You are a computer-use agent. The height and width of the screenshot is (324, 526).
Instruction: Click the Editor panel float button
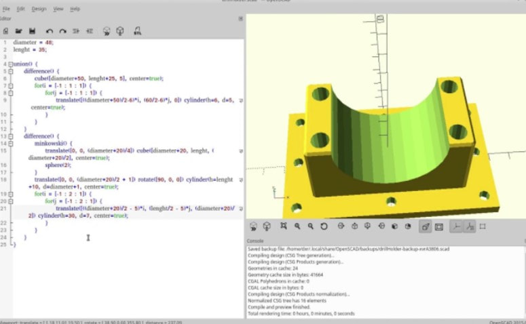click(x=240, y=19)
